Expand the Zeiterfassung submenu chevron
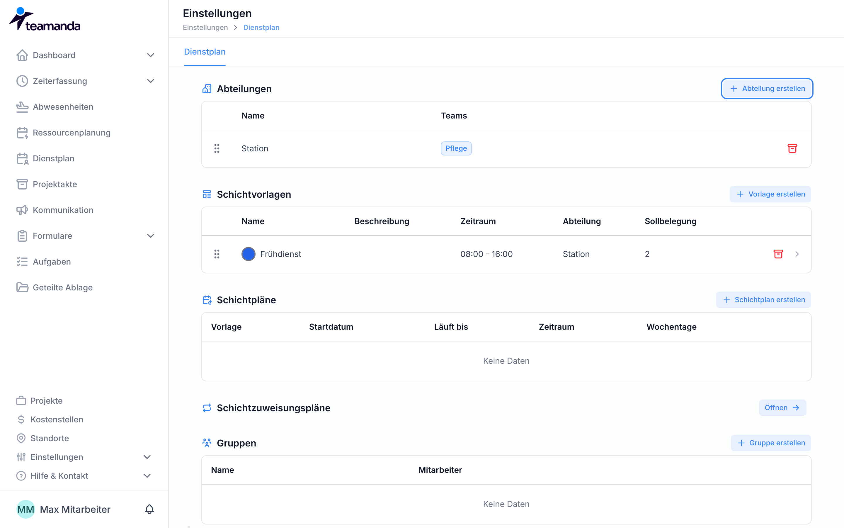 (x=150, y=81)
